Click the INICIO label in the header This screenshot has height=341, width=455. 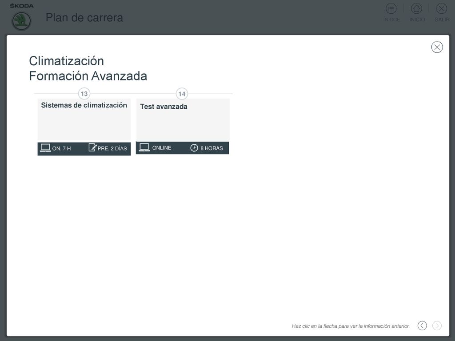tap(417, 20)
